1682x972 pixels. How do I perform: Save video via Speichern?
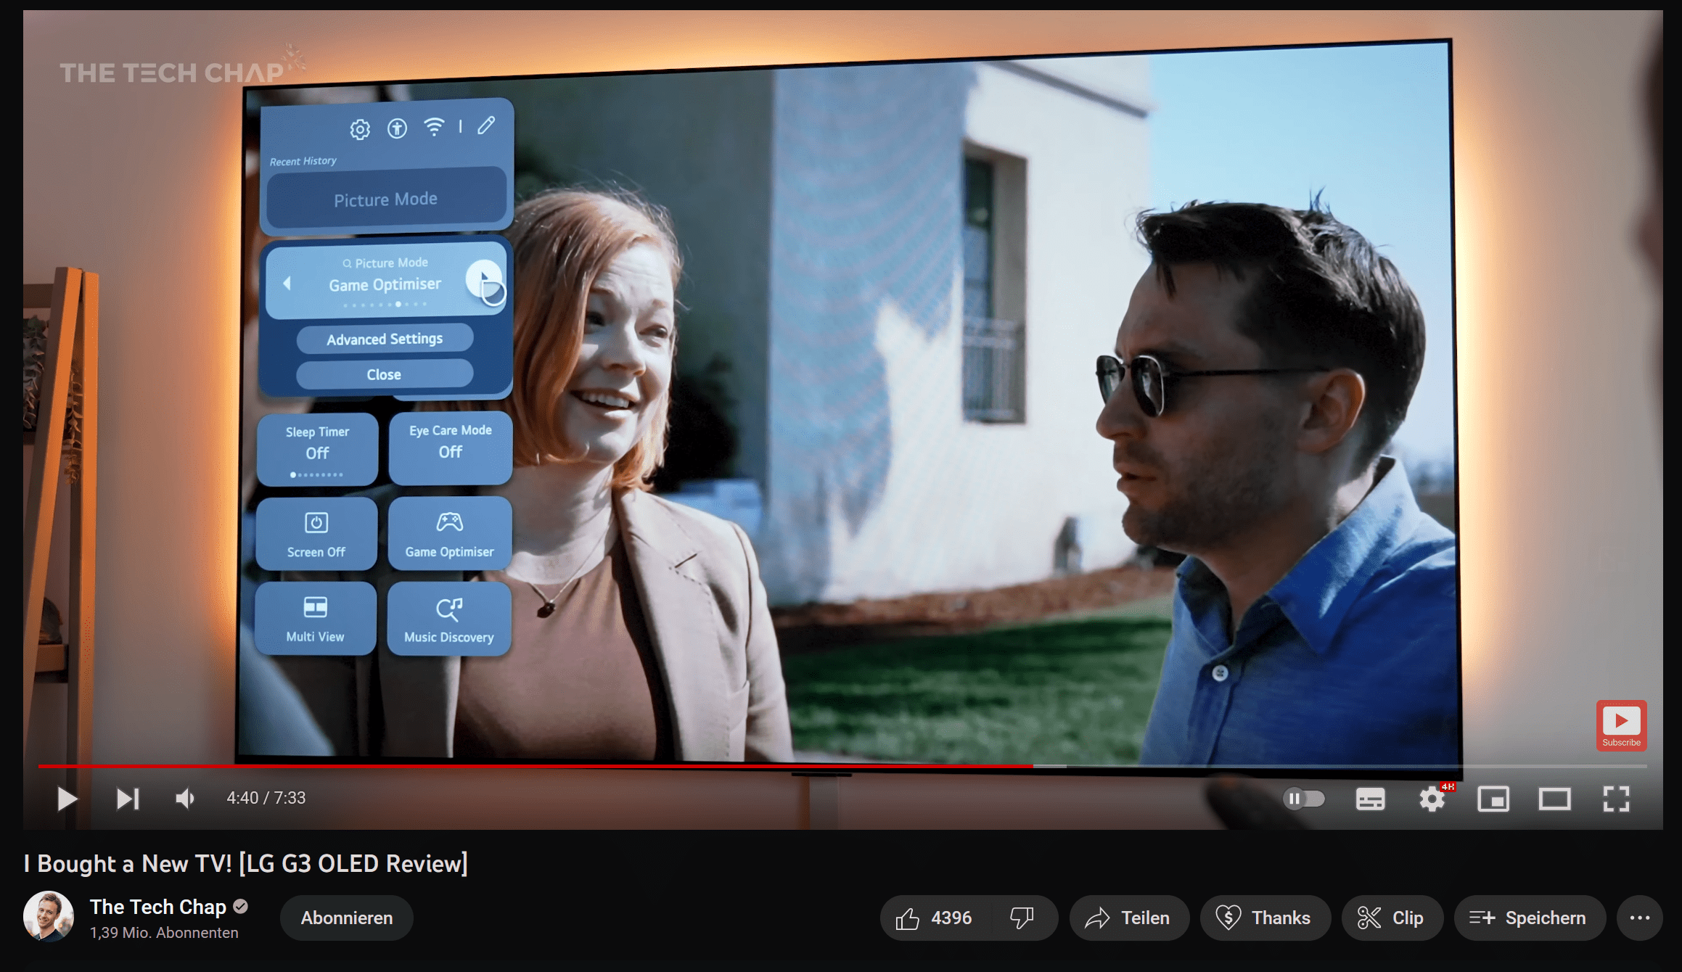click(x=1529, y=918)
